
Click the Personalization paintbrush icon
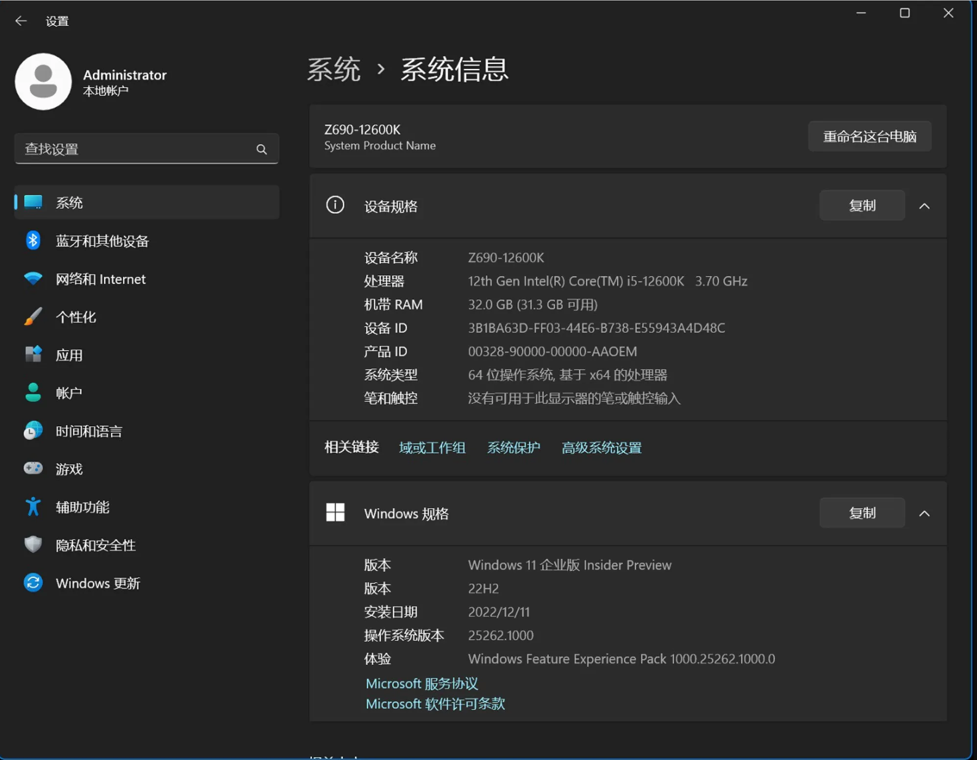(33, 317)
